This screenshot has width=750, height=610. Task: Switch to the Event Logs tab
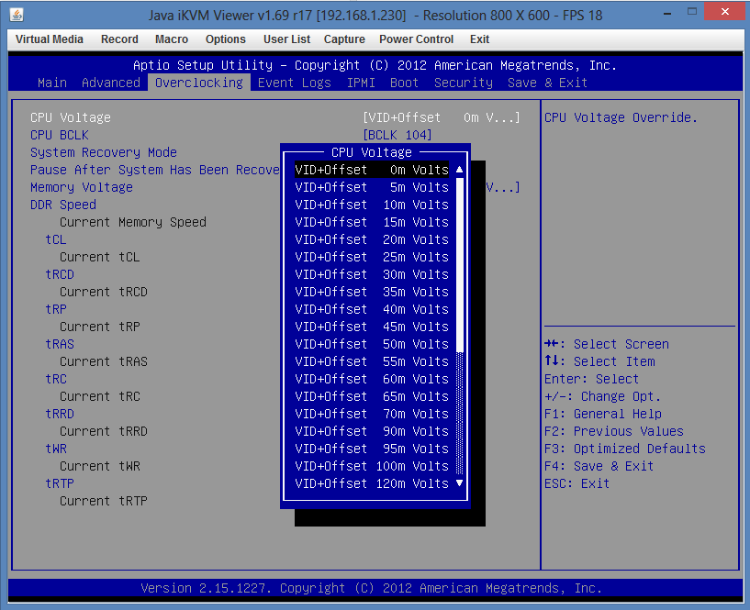coord(294,83)
